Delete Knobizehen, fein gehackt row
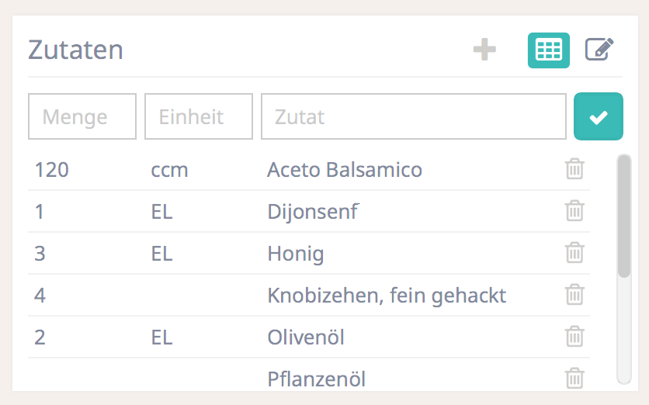649x405 pixels. pos(574,295)
